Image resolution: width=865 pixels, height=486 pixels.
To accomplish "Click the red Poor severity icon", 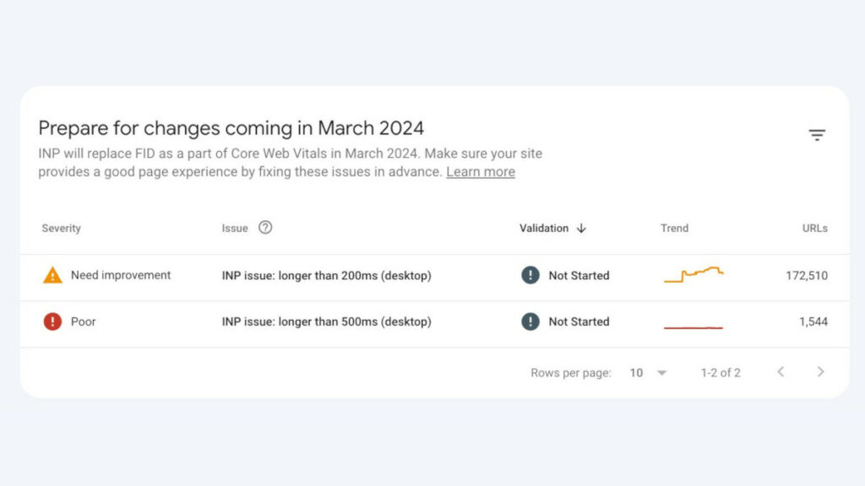I will pos(52,321).
